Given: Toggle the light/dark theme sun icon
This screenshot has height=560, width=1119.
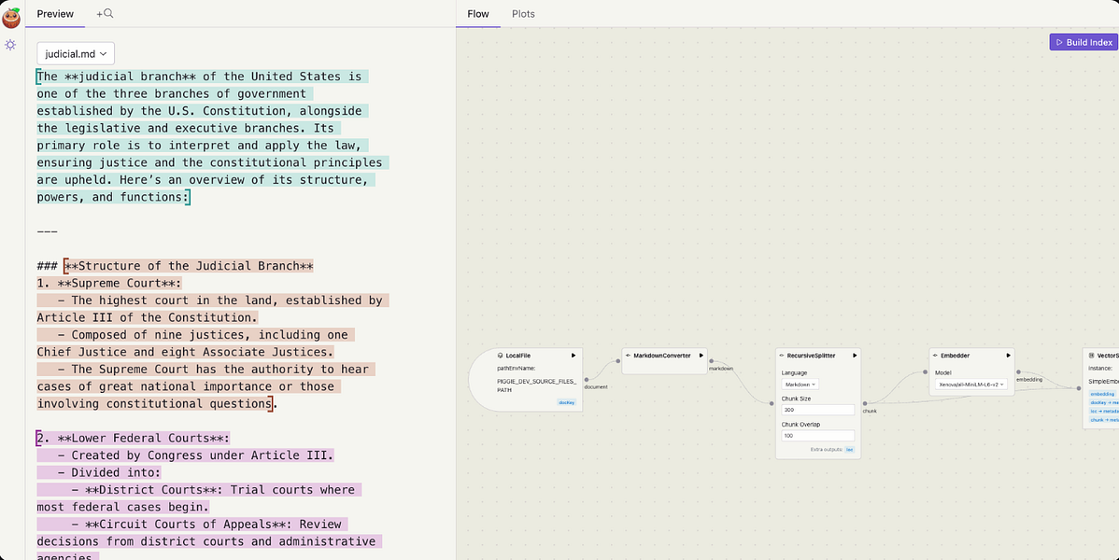Looking at the screenshot, I should [10, 45].
